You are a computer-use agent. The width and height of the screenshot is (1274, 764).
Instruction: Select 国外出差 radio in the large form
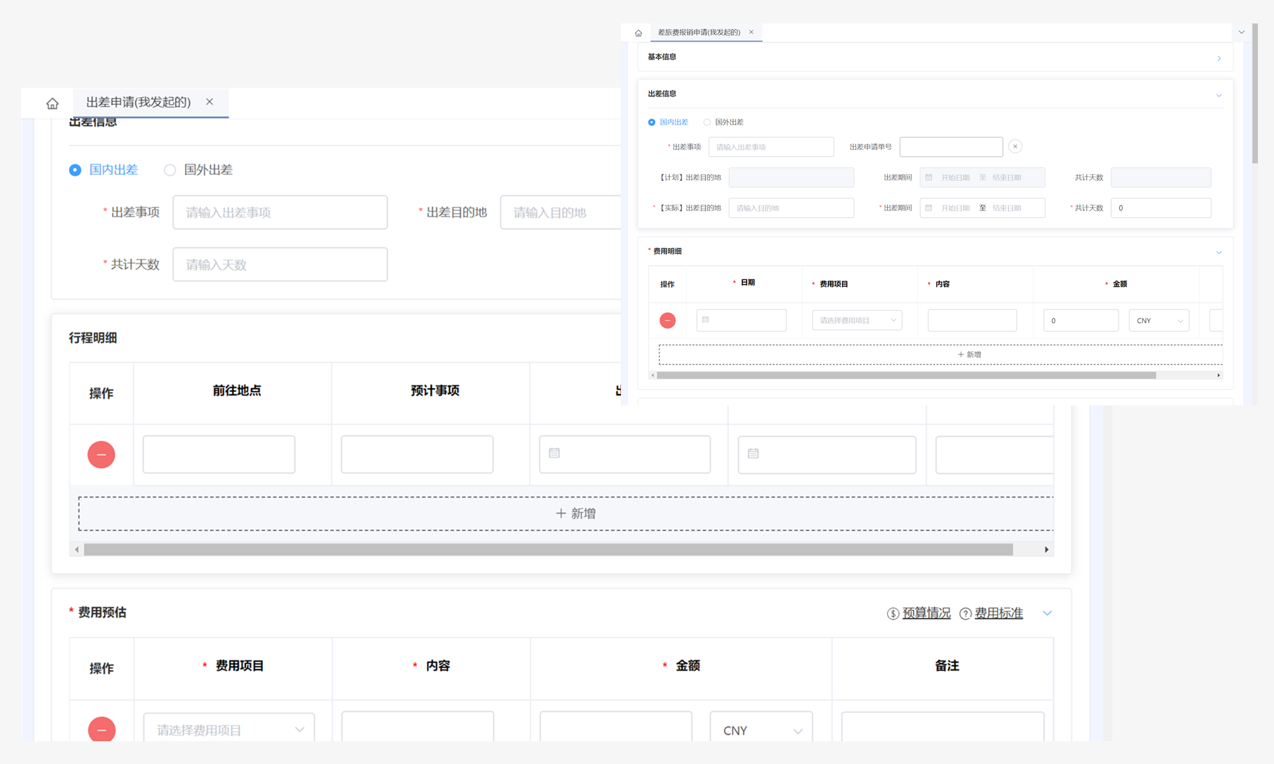[170, 170]
